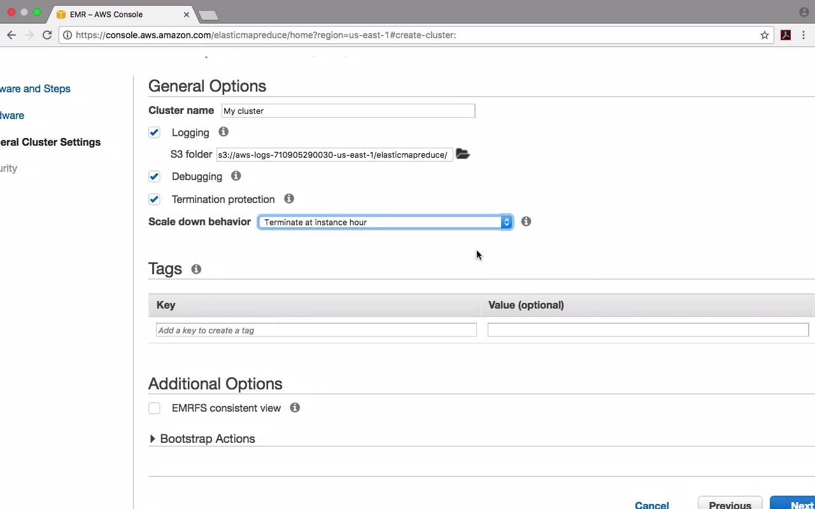Click Scale down behavior info icon

click(x=526, y=221)
